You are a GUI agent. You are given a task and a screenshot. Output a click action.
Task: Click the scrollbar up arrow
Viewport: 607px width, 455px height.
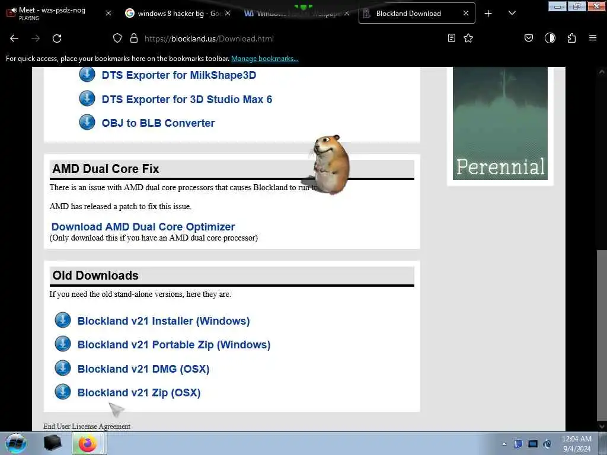click(602, 72)
